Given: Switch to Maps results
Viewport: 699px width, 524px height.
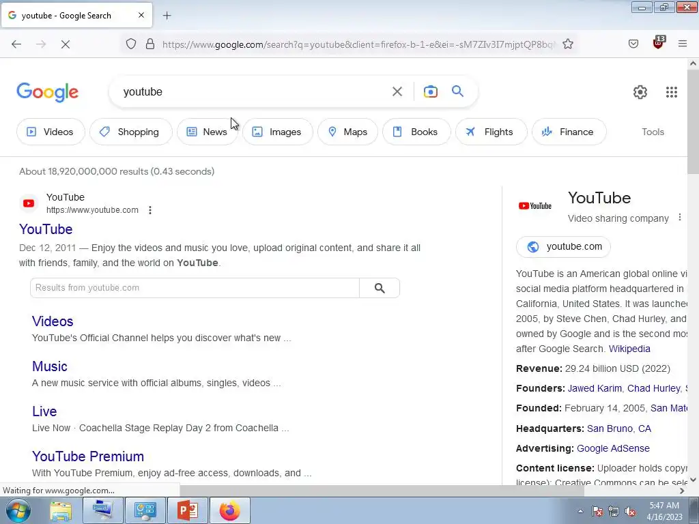Looking at the screenshot, I should [347, 132].
